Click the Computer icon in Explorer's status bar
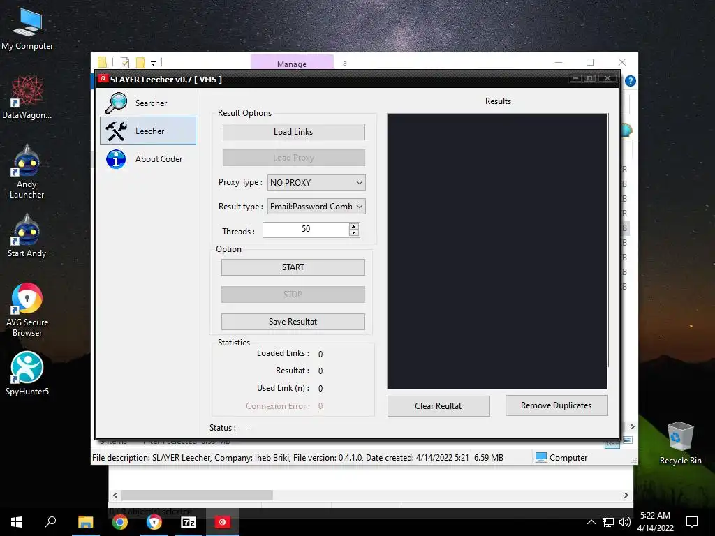 [x=541, y=457]
